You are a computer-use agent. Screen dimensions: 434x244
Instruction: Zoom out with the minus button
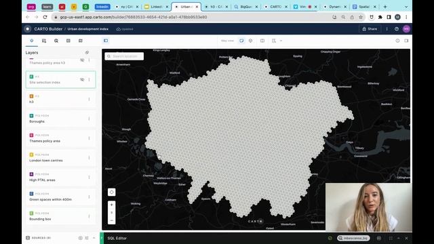click(x=111, y=220)
